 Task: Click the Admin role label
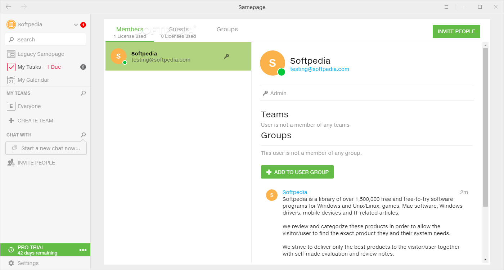click(278, 93)
